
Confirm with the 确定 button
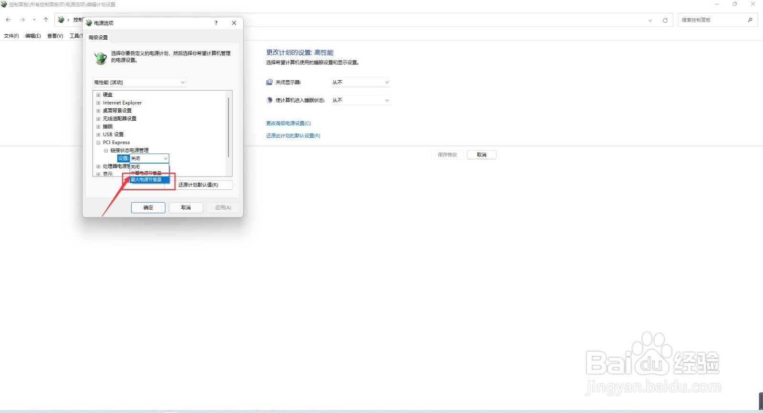148,207
